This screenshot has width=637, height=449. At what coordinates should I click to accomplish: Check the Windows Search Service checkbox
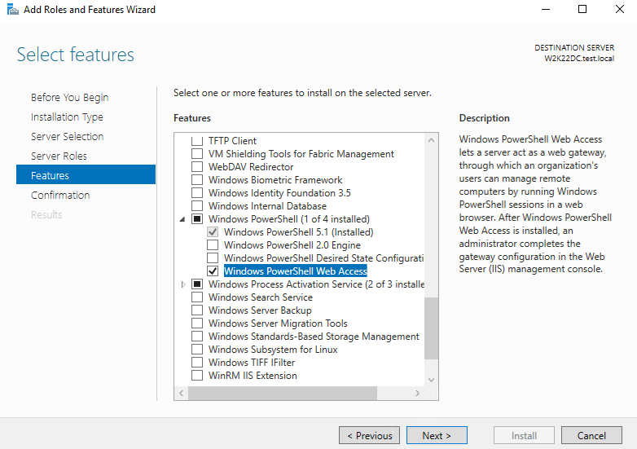[x=197, y=297]
